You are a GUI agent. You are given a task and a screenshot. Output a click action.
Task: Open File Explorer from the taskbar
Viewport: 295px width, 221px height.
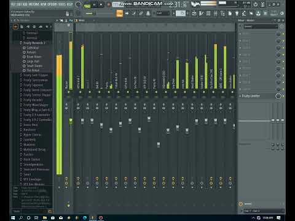tap(45, 218)
